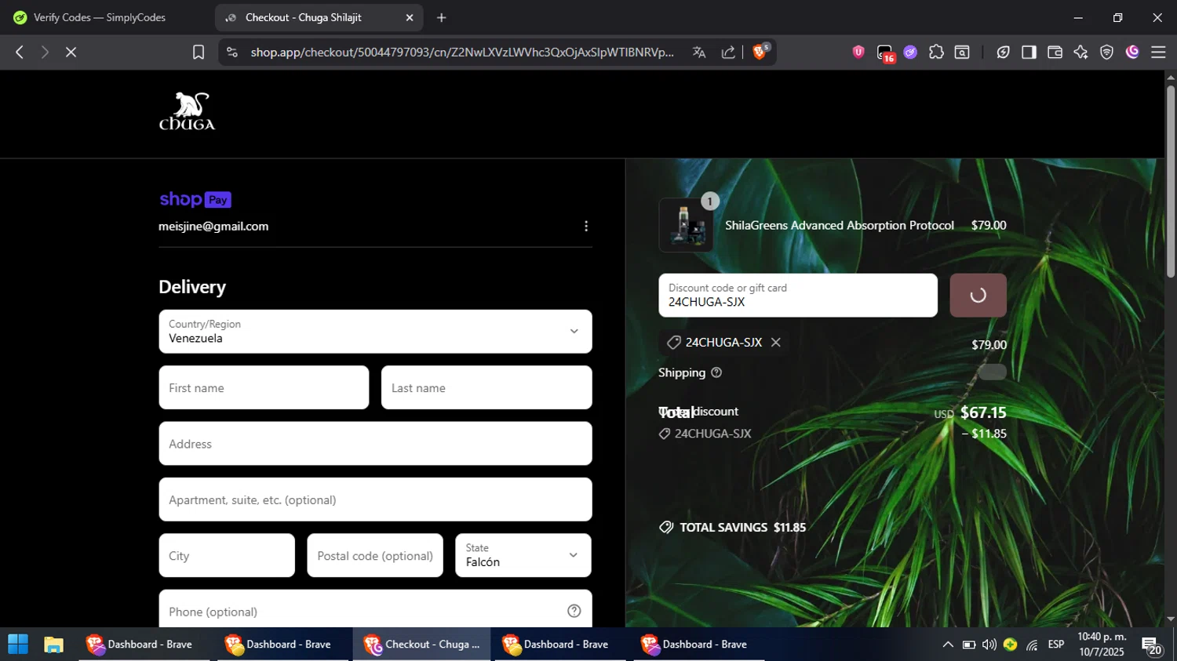Open the taskbar clock showing 10:40 p. m.

(x=1102, y=644)
